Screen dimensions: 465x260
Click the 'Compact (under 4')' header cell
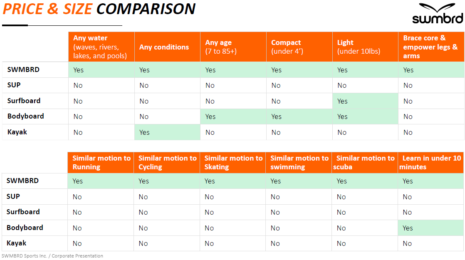pos(299,47)
